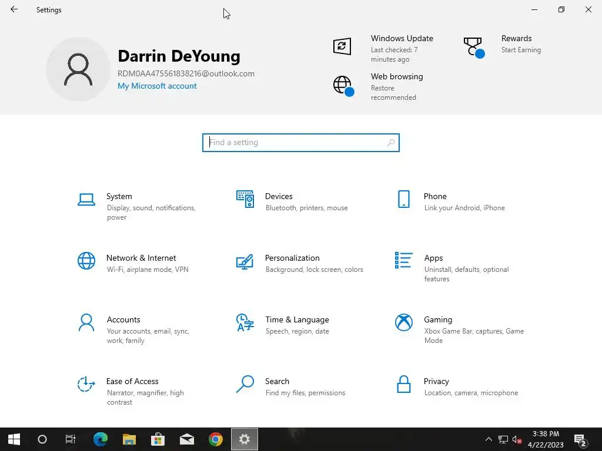The image size is (602, 451).
Task: Click "Speech, region, date" description
Action: 297,331
